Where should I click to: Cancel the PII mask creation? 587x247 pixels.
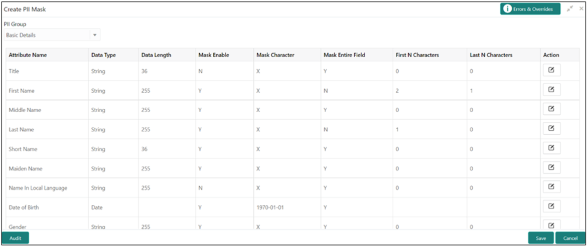tap(570, 238)
